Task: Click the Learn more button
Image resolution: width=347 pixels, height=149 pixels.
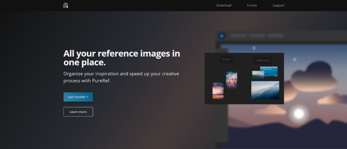Action: pos(78,112)
